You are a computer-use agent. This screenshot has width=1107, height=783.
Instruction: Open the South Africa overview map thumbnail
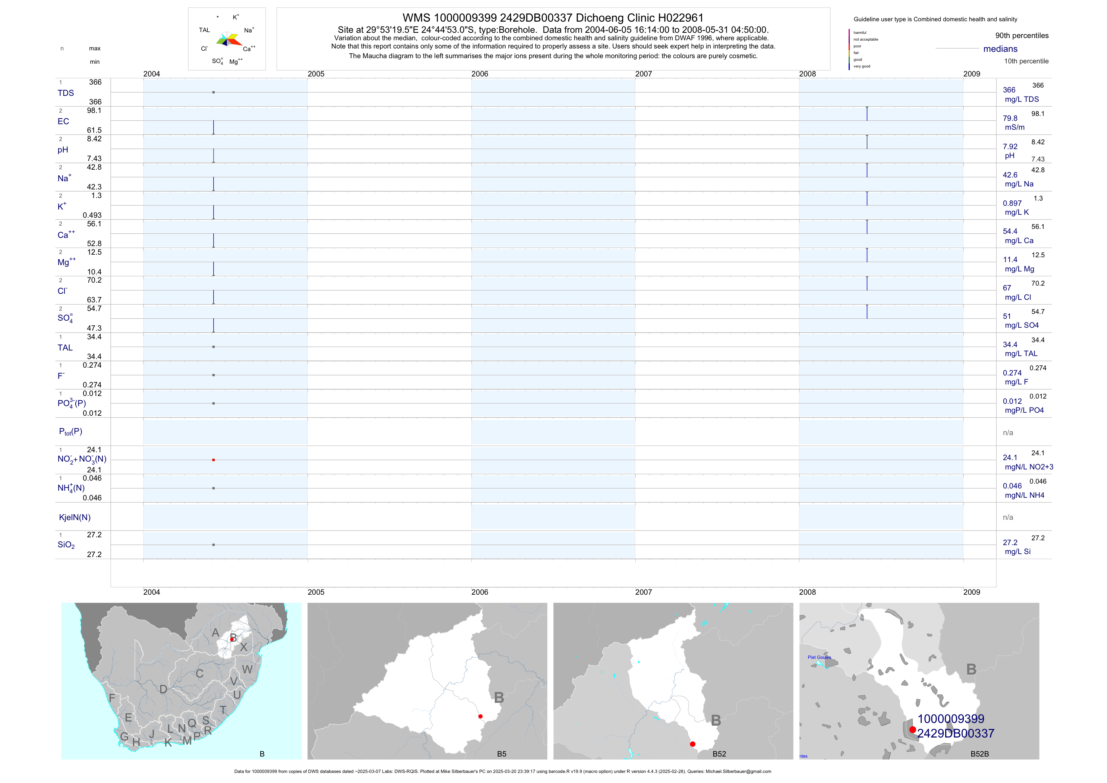[181, 681]
